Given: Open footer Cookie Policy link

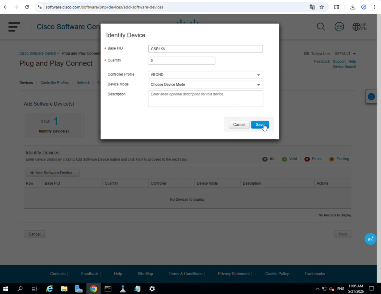Looking at the screenshot, I should click(277, 274).
